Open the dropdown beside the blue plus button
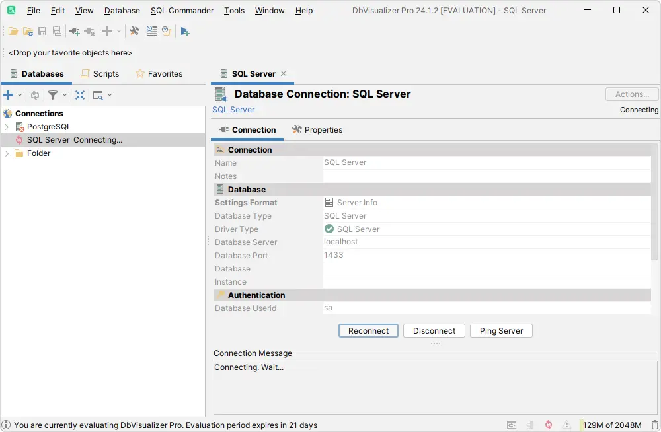Viewport: 661px width, 432px height. tap(19, 94)
